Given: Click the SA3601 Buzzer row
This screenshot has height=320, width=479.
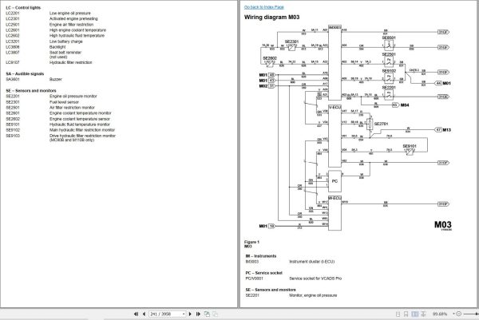Looking at the screenshot, I should 34,79.
